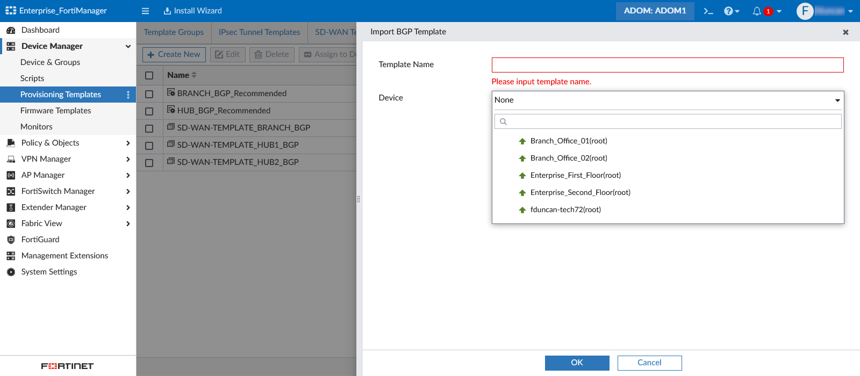Viewport: 860px width, 376px height.
Task: Click the Device Manager sidebar icon
Action: [x=11, y=46]
